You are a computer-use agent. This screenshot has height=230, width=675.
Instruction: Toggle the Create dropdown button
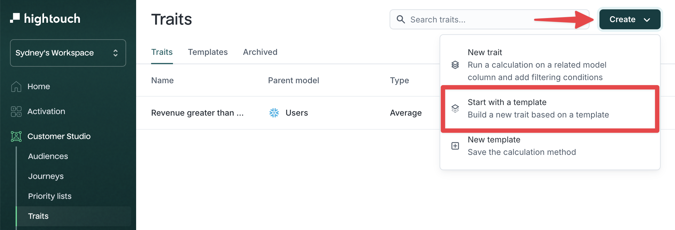[623, 19]
